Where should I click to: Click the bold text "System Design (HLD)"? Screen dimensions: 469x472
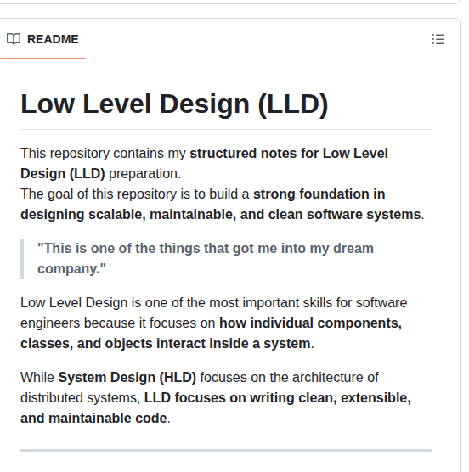click(x=127, y=378)
